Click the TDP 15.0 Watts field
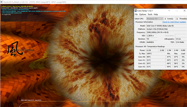The image size is (187, 107). 181,42
